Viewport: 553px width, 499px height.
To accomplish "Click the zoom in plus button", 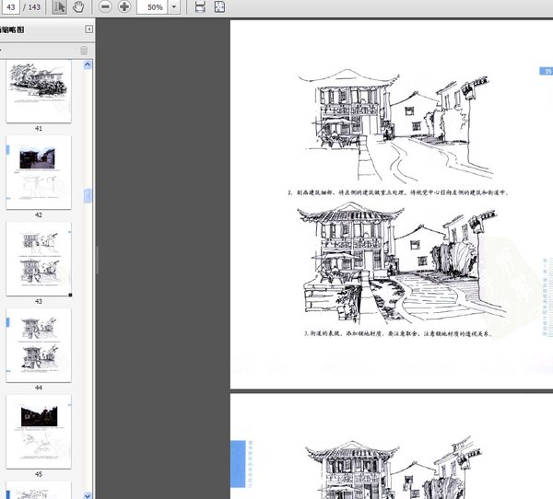I will coord(124,7).
